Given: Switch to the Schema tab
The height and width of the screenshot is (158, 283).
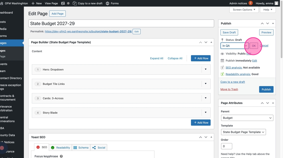Looking at the screenshot, I should point(81,148).
